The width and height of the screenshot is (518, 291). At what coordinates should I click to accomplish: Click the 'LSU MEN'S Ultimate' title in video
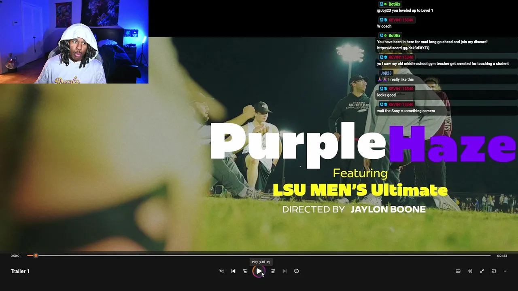[360, 190]
